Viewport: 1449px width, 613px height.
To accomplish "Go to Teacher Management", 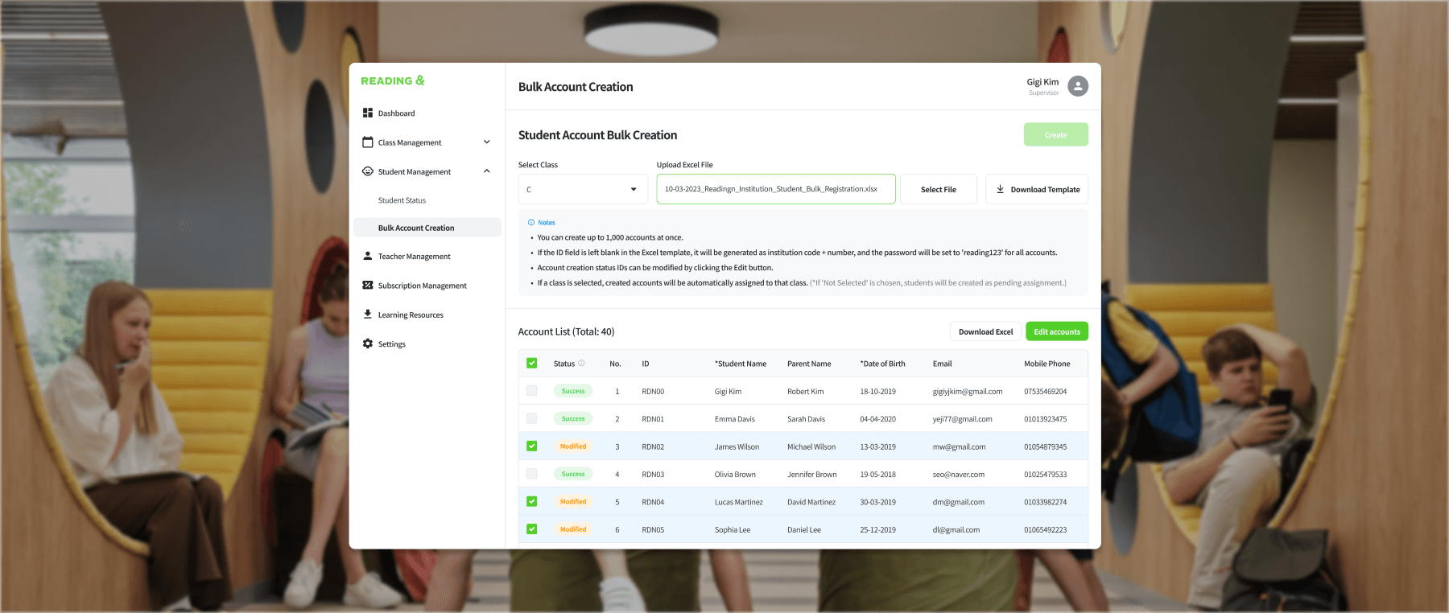I will 414,257.
